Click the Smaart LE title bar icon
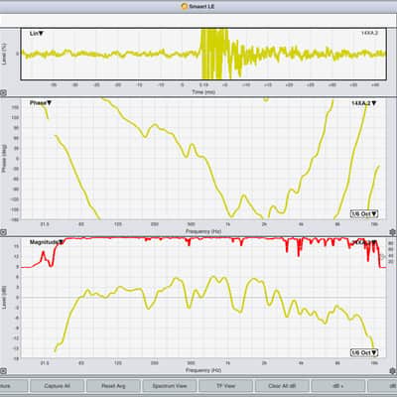The image size is (397, 397). tap(185, 6)
